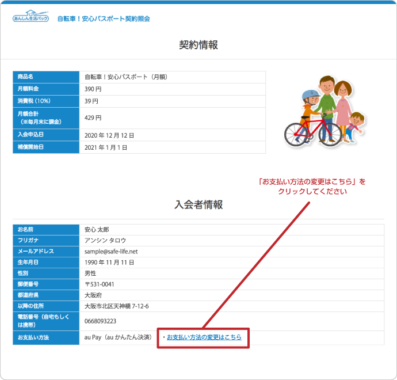Click the value 大阪府

tap(93, 295)
